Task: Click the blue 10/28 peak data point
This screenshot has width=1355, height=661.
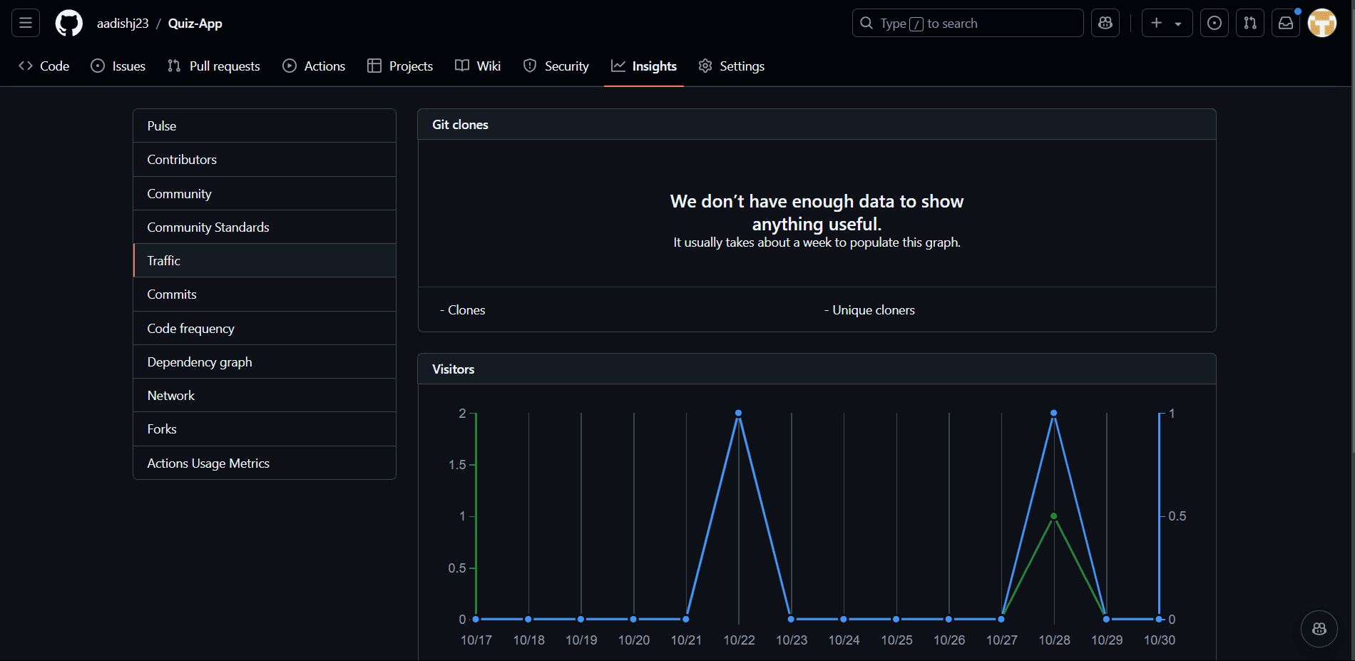Action: [1053, 413]
